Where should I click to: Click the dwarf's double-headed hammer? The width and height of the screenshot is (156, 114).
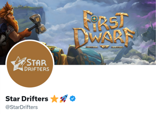click(x=37, y=24)
